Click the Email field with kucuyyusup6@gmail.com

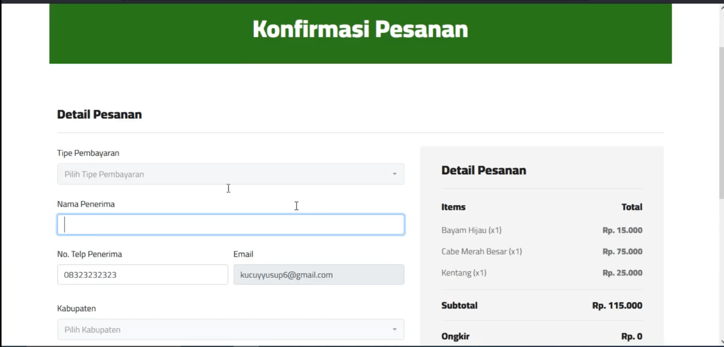[319, 274]
